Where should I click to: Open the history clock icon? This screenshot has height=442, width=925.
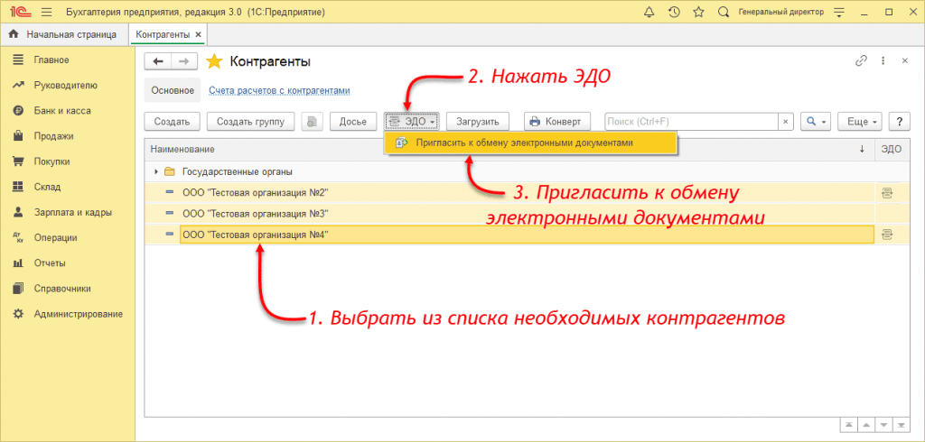tap(674, 13)
